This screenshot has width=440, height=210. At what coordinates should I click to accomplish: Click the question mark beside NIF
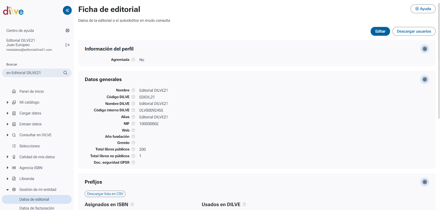coord(133,124)
